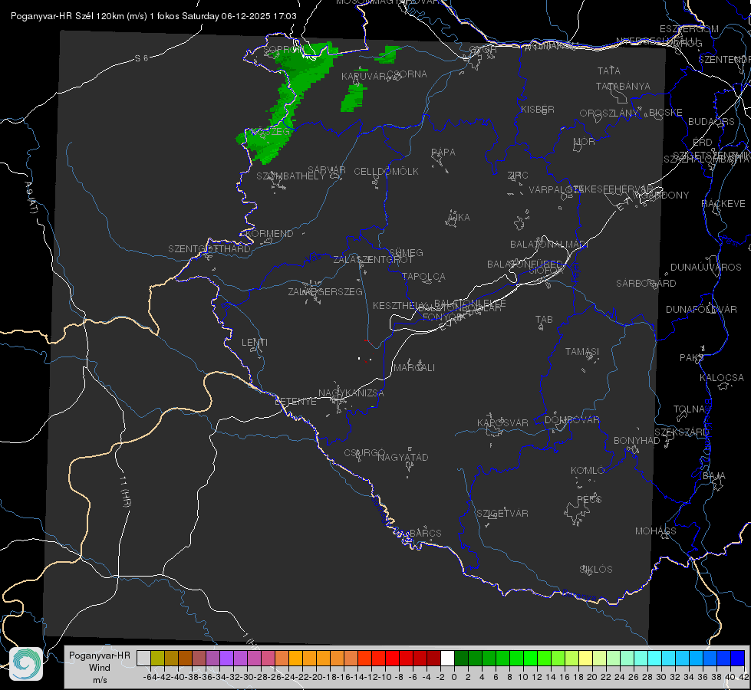This screenshot has width=751, height=690.
Task: Click the green wind echo near KOSZEG
Action: point(266,143)
